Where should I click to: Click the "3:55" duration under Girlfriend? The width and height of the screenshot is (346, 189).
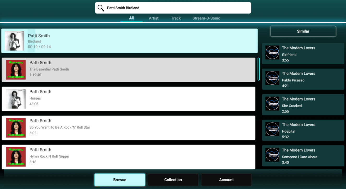[285, 60]
